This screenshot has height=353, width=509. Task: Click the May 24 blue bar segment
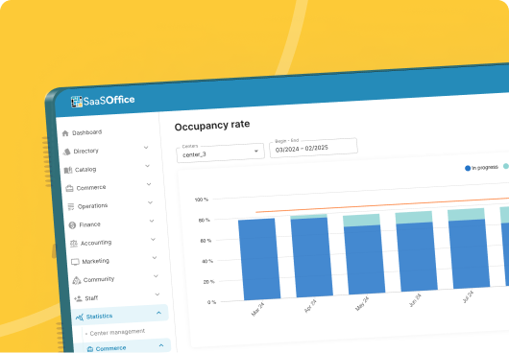pyautogui.click(x=365, y=260)
